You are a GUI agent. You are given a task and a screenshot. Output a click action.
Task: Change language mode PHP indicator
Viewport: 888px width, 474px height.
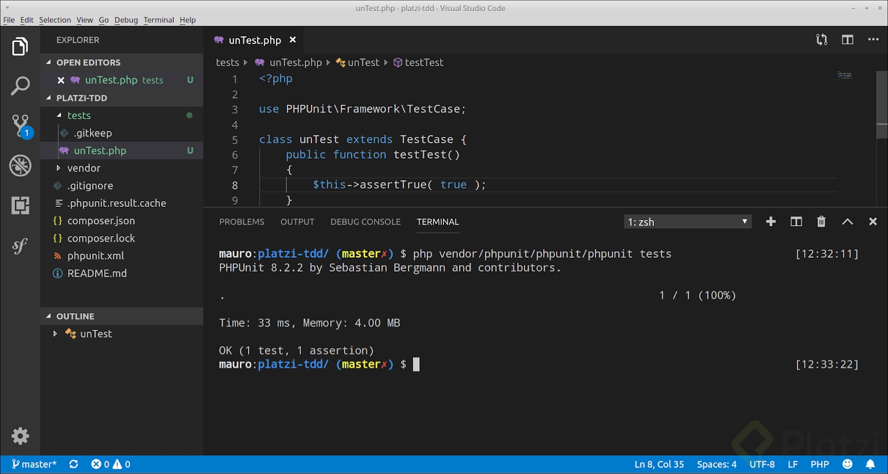820,465
